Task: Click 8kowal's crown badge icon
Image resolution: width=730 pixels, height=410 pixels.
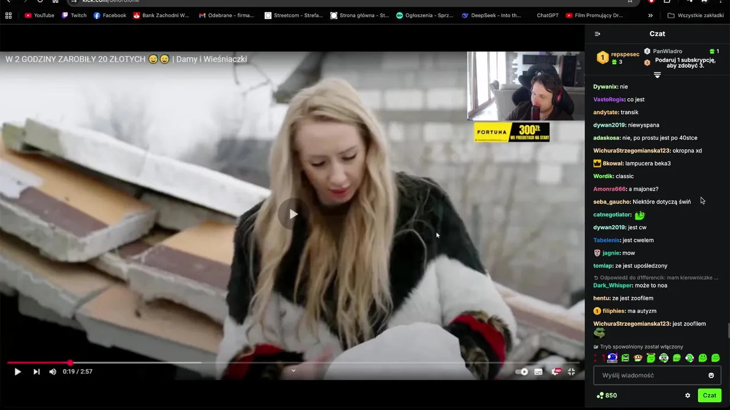Action: [x=597, y=163]
